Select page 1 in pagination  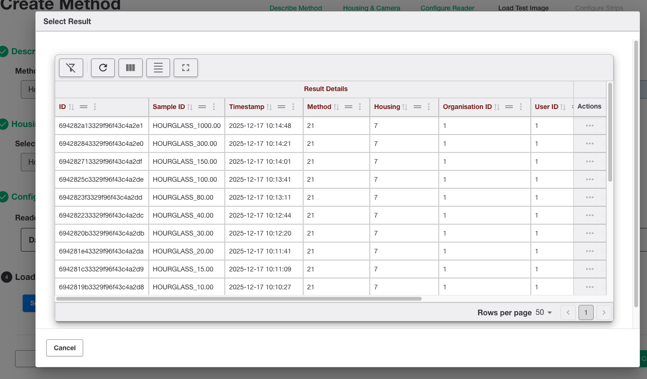click(x=586, y=312)
